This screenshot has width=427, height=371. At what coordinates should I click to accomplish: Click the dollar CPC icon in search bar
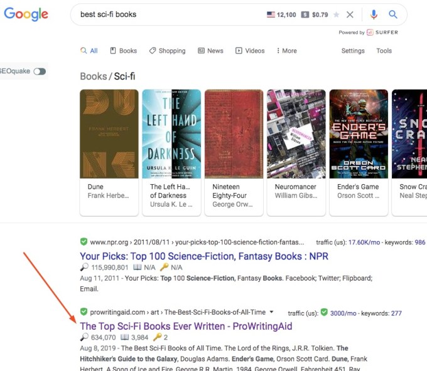[305, 14]
